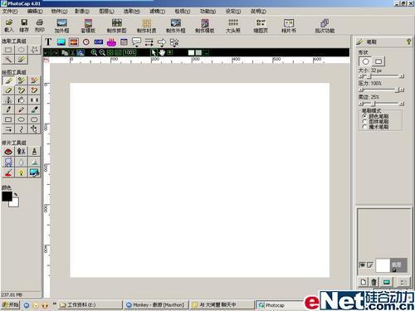Select the paint bucket fill tool
The image size is (415, 311).
[22, 100]
